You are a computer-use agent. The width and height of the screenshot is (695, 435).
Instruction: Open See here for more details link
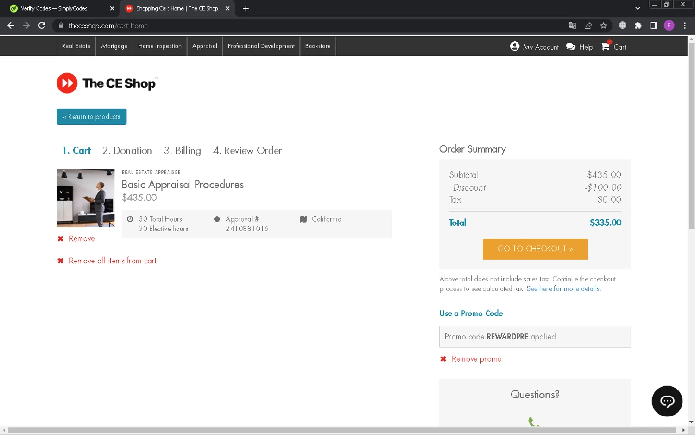coord(563,288)
